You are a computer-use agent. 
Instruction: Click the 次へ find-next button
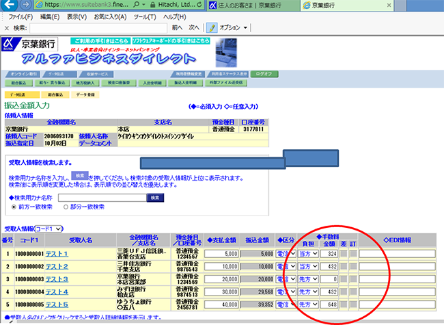click(x=194, y=27)
